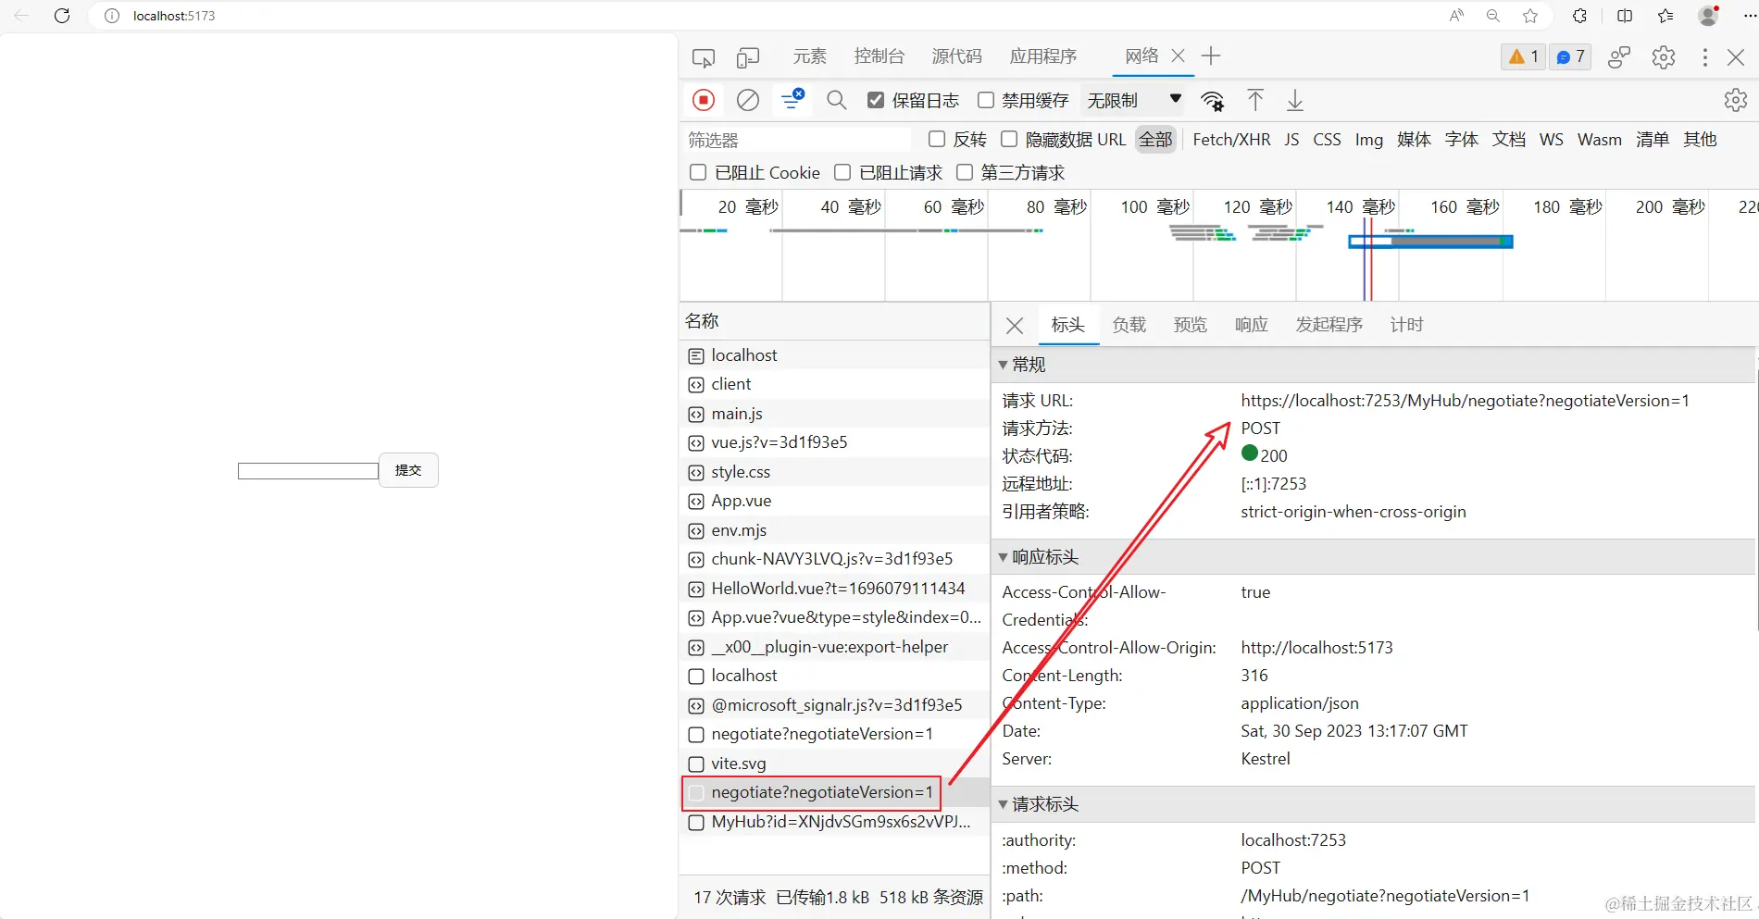Screen dimensions: 1759x919
Task: Open DevTools more options menu
Action: [x=1704, y=57]
